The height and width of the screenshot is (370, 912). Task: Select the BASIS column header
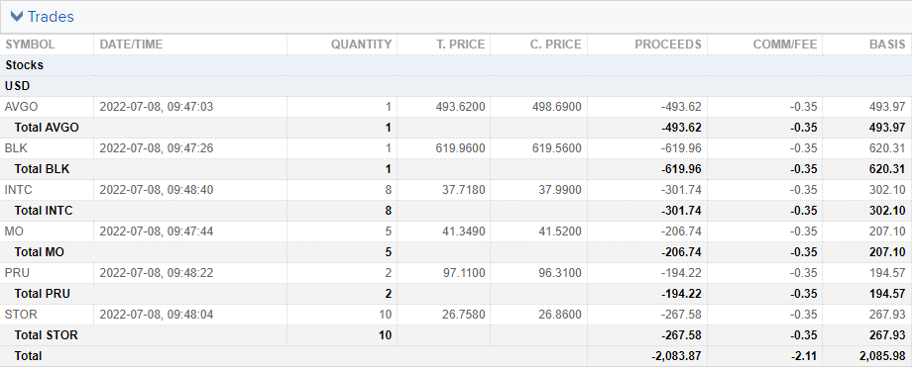[x=887, y=45]
